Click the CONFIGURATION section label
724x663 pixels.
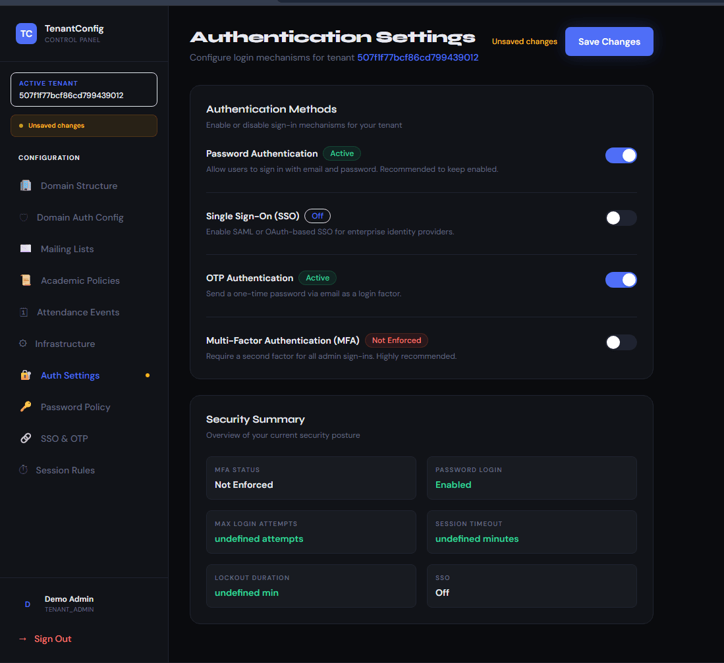click(x=49, y=158)
